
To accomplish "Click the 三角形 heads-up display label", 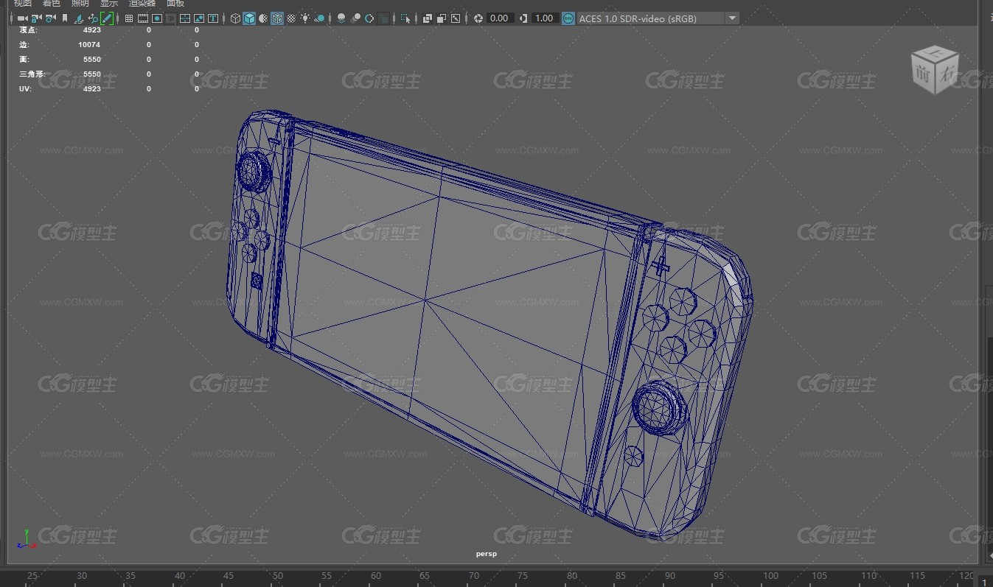I will [32, 74].
